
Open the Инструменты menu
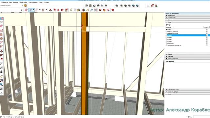pos(33,2)
